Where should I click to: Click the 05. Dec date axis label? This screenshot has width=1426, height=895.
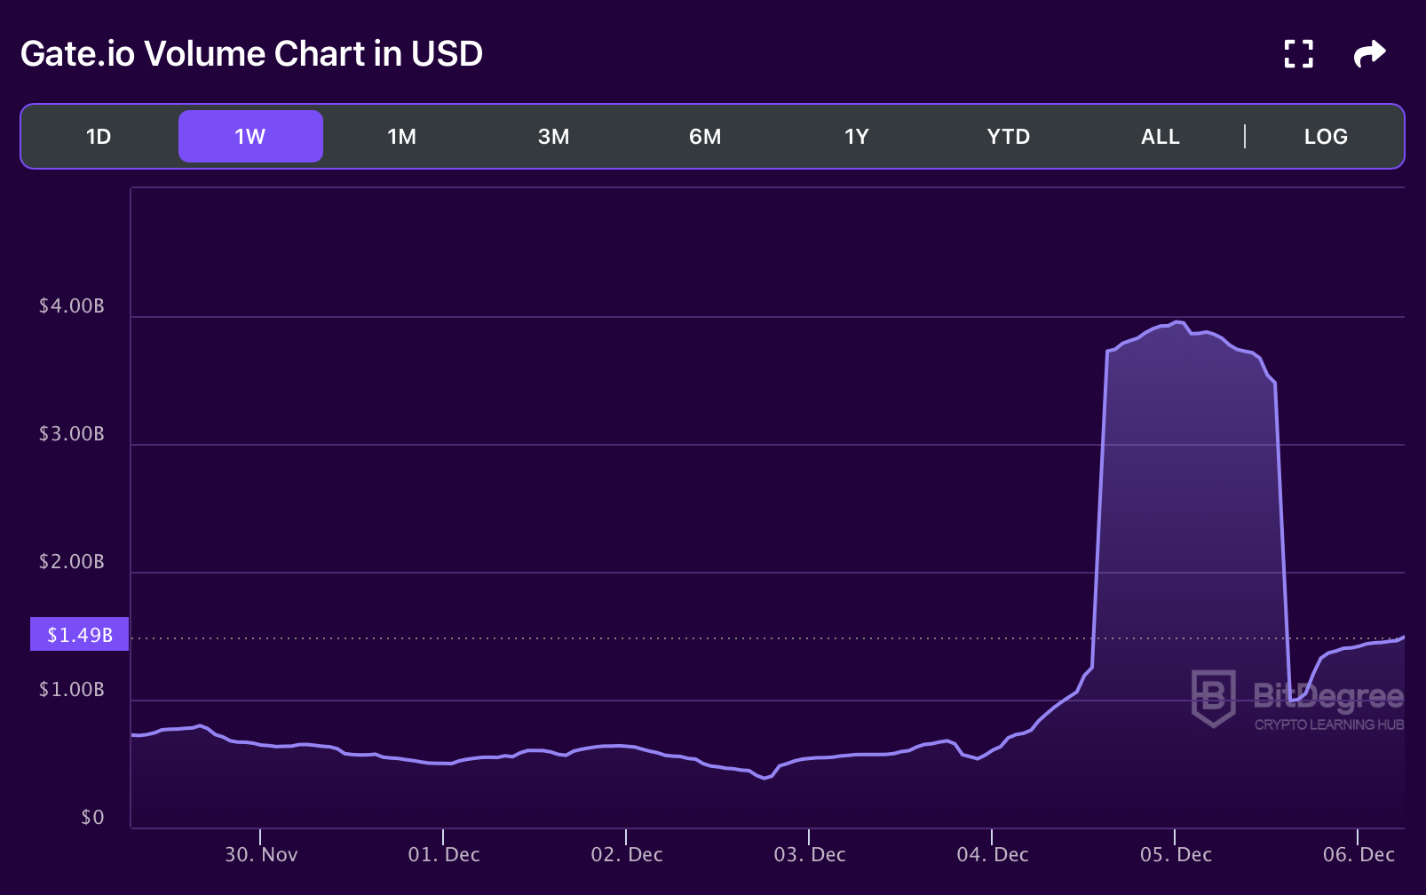coord(1176,854)
